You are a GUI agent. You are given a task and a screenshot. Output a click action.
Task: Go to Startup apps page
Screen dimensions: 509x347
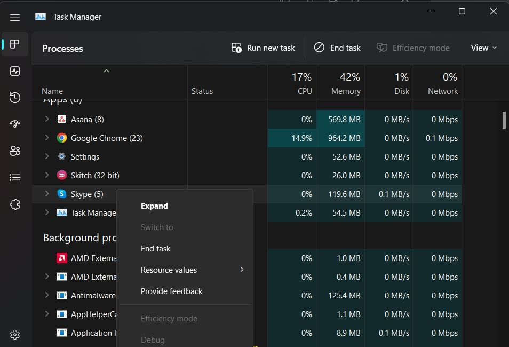pos(15,124)
